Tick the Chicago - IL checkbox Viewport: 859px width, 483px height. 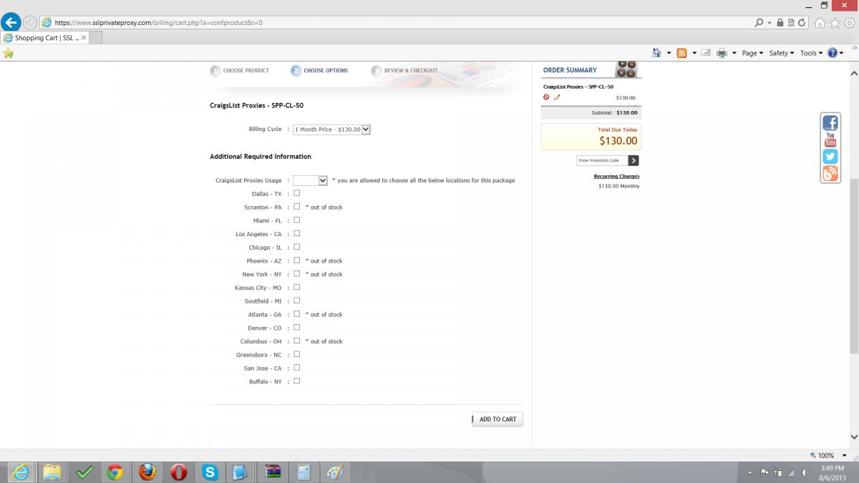297,247
